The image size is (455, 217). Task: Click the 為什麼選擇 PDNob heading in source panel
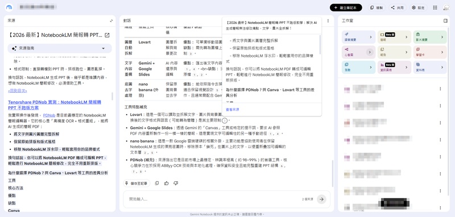(58, 173)
